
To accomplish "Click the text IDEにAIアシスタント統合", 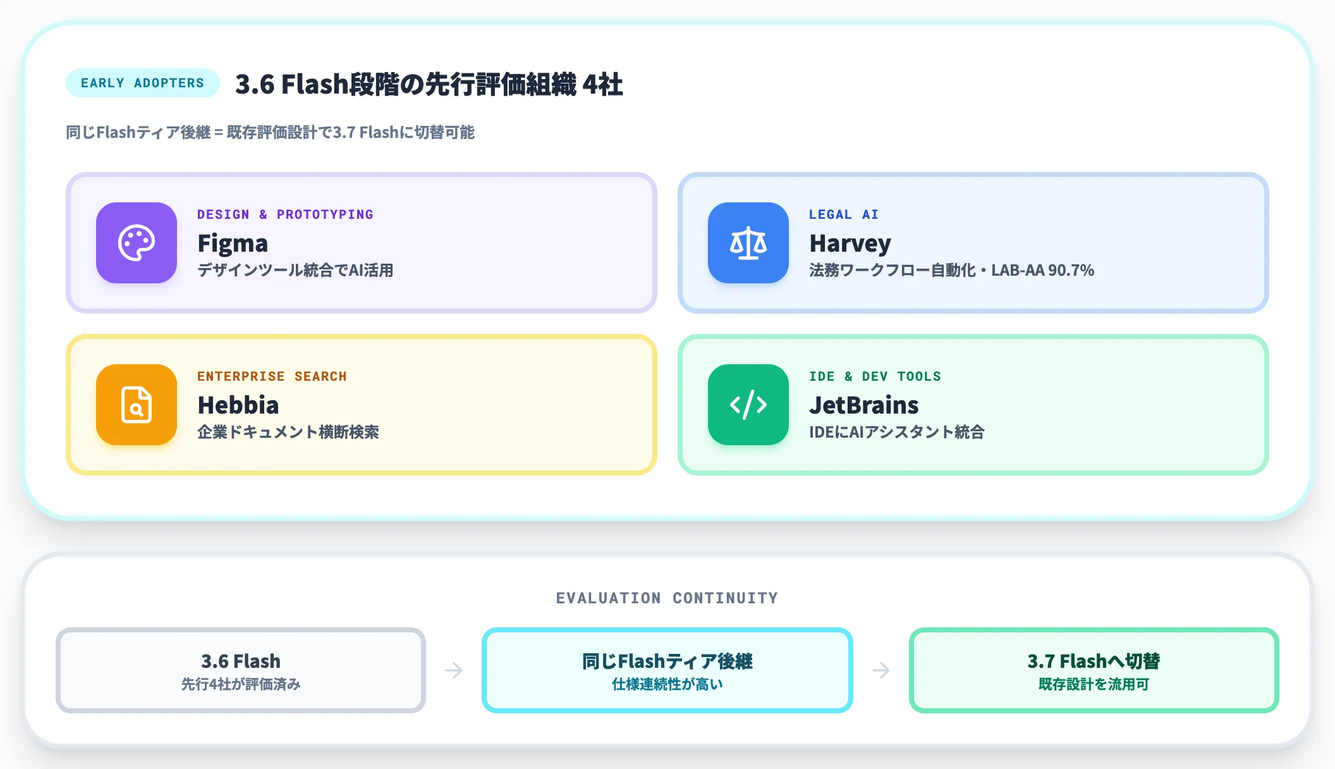I will [897, 433].
